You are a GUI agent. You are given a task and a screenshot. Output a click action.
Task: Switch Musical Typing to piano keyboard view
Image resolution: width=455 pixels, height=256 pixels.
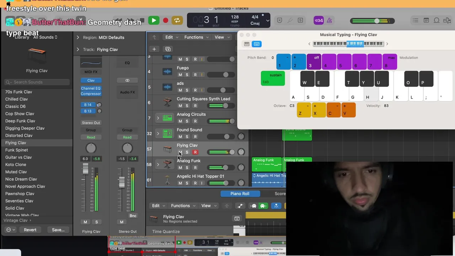point(247,44)
